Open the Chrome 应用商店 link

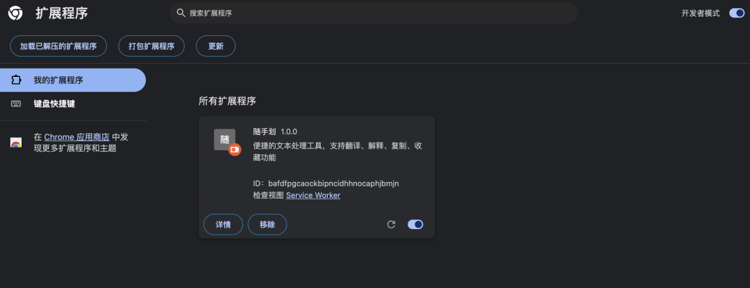click(x=77, y=137)
